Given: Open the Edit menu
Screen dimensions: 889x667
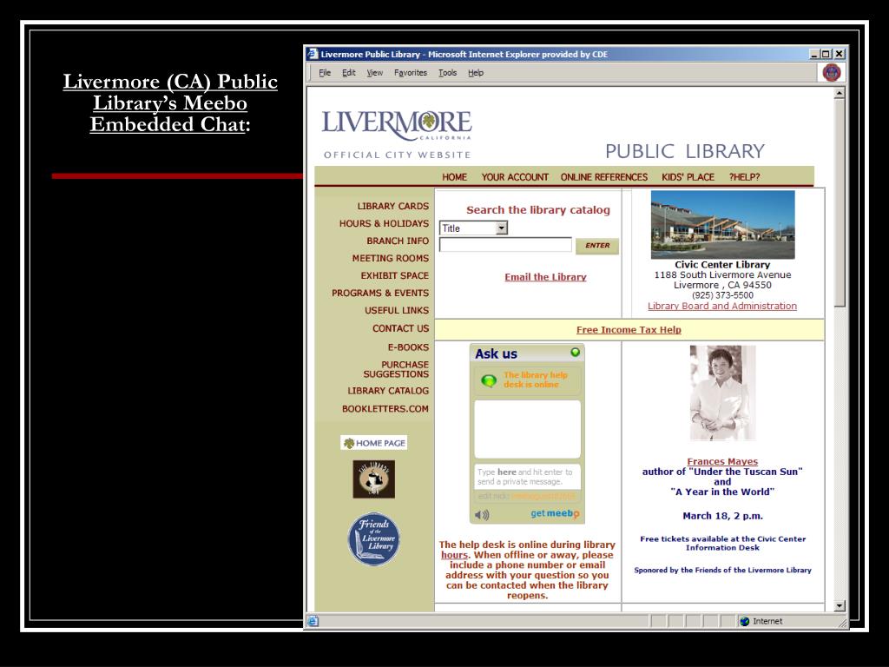Looking at the screenshot, I should point(349,73).
